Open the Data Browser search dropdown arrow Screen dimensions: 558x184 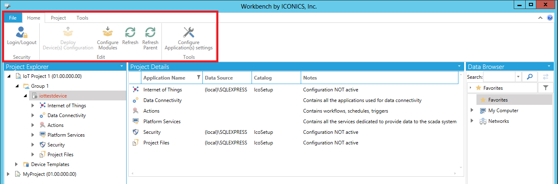point(518,77)
